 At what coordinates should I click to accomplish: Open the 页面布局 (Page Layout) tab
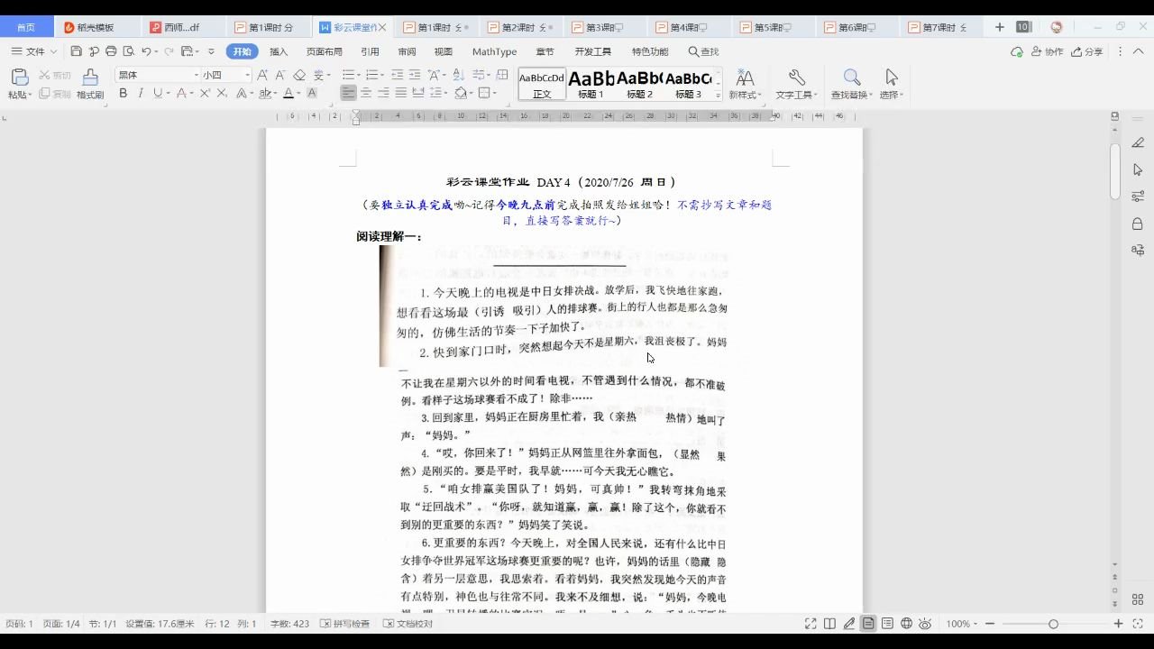(x=325, y=51)
